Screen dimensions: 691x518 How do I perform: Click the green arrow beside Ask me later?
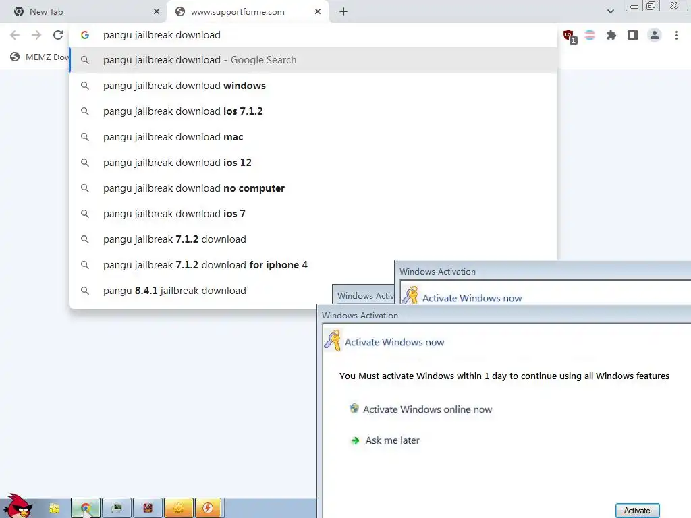click(355, 440)
